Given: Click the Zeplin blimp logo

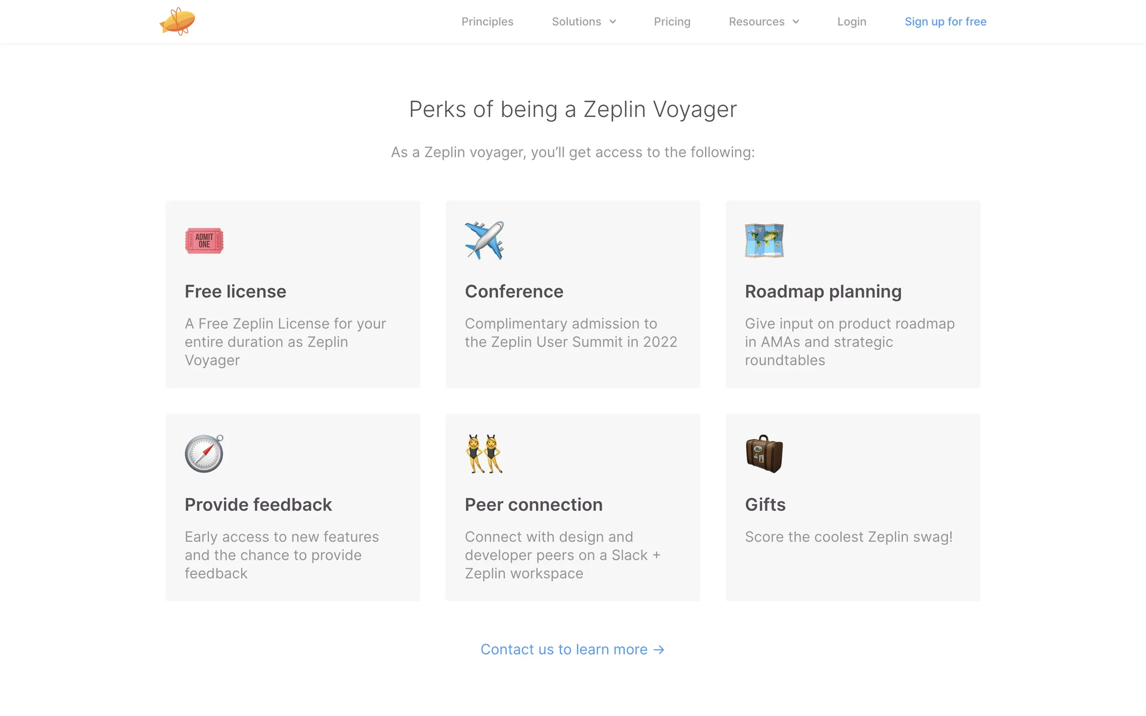Looking at the screenshot, I should [x=177, y=21].
